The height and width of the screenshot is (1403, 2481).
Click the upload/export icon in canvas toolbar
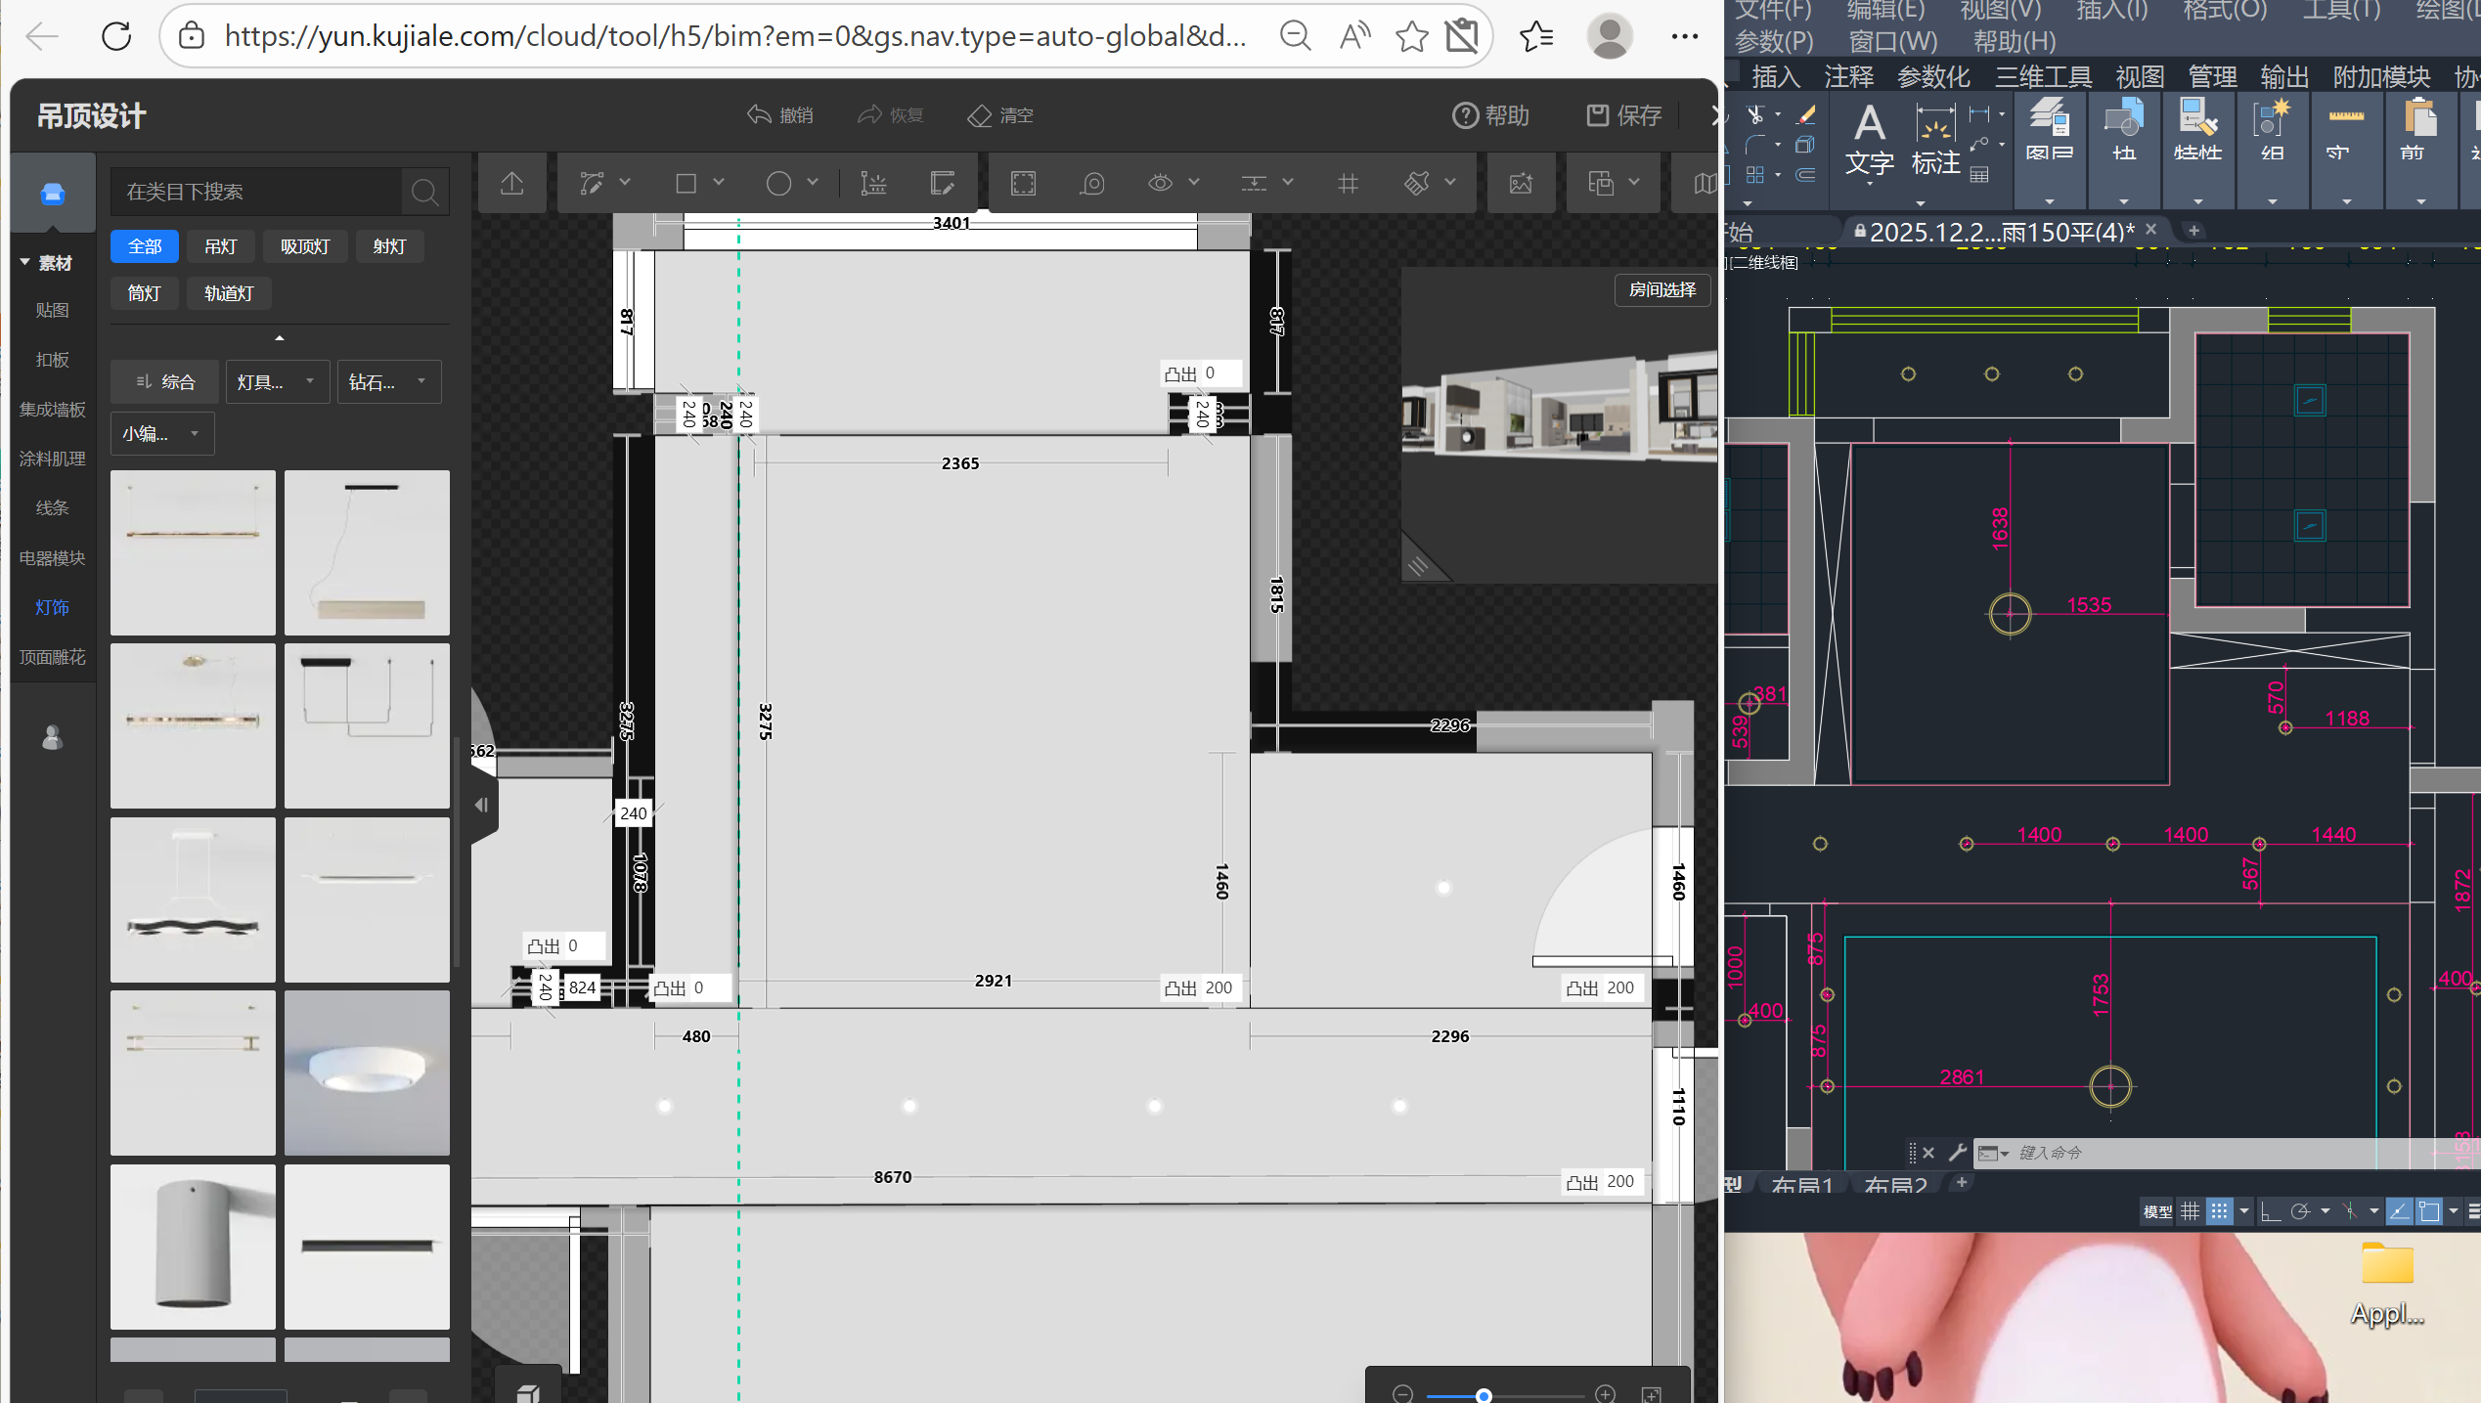512,183
